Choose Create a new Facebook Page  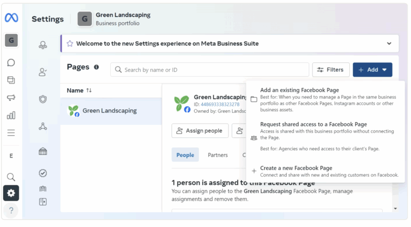pyautogui.click(x=325, y=171)
